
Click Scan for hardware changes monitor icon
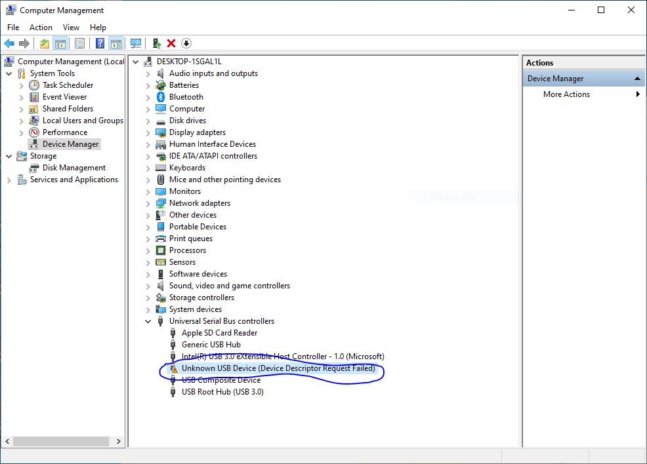click(135, 43)
